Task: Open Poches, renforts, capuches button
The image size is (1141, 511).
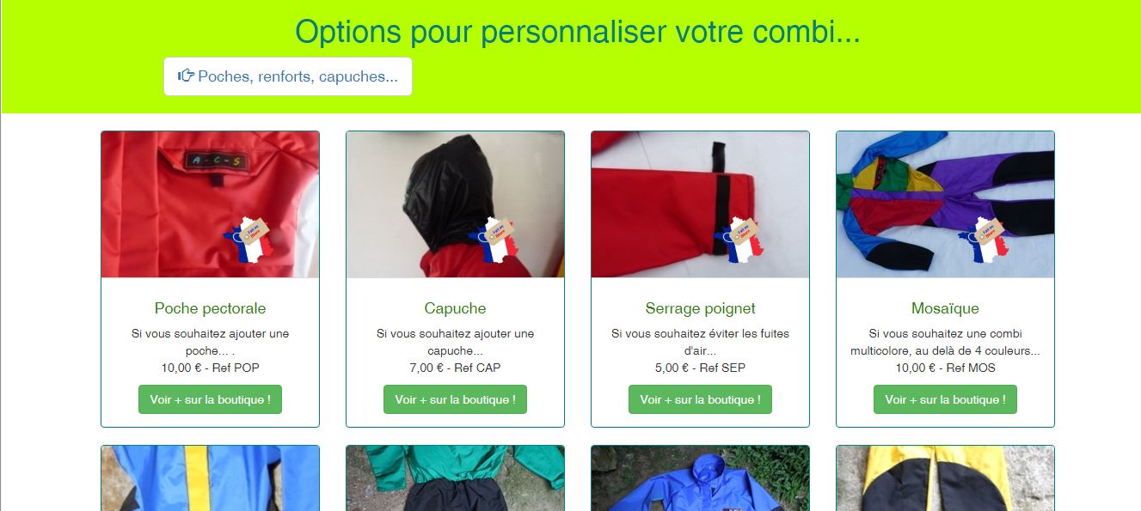Action: [x=288, y=76]
